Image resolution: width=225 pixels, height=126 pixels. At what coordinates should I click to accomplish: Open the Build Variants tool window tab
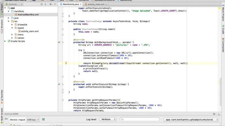pos(2,115)
